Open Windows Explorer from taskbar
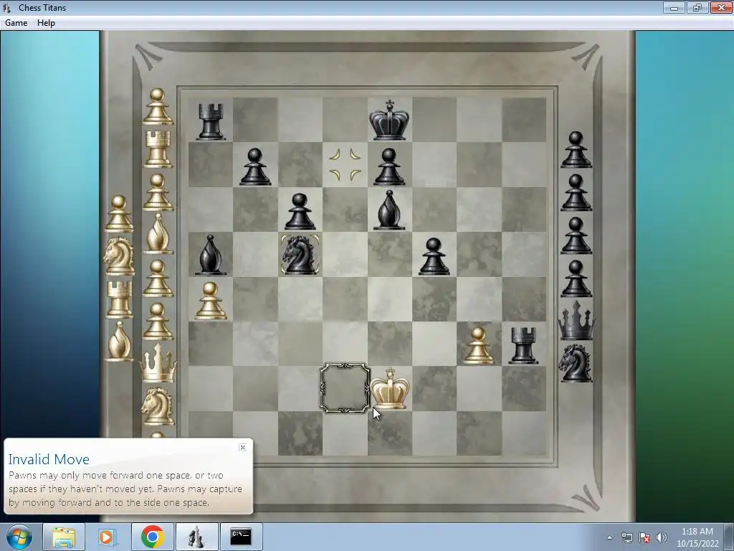 64,537
